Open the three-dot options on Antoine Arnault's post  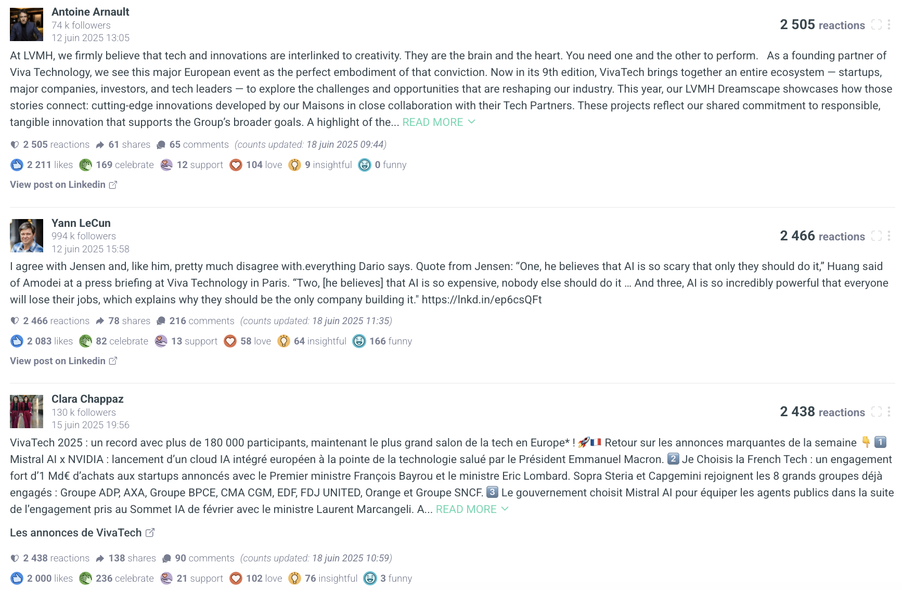click(x=889, y=24)
